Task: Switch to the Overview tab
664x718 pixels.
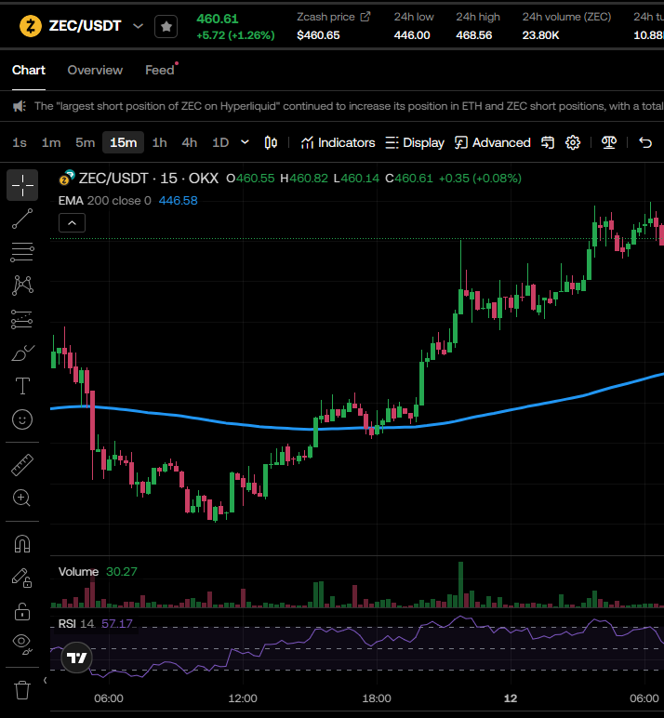Action: pyautogui.click(x=95, y=70)
